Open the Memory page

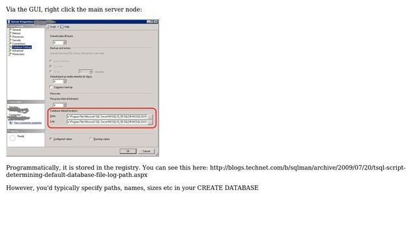coord(16,33)
